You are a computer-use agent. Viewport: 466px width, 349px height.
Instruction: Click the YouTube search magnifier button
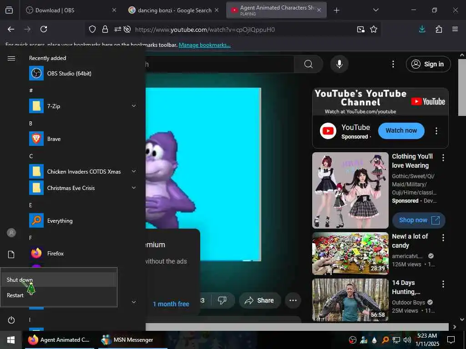[x=309, y=64]
